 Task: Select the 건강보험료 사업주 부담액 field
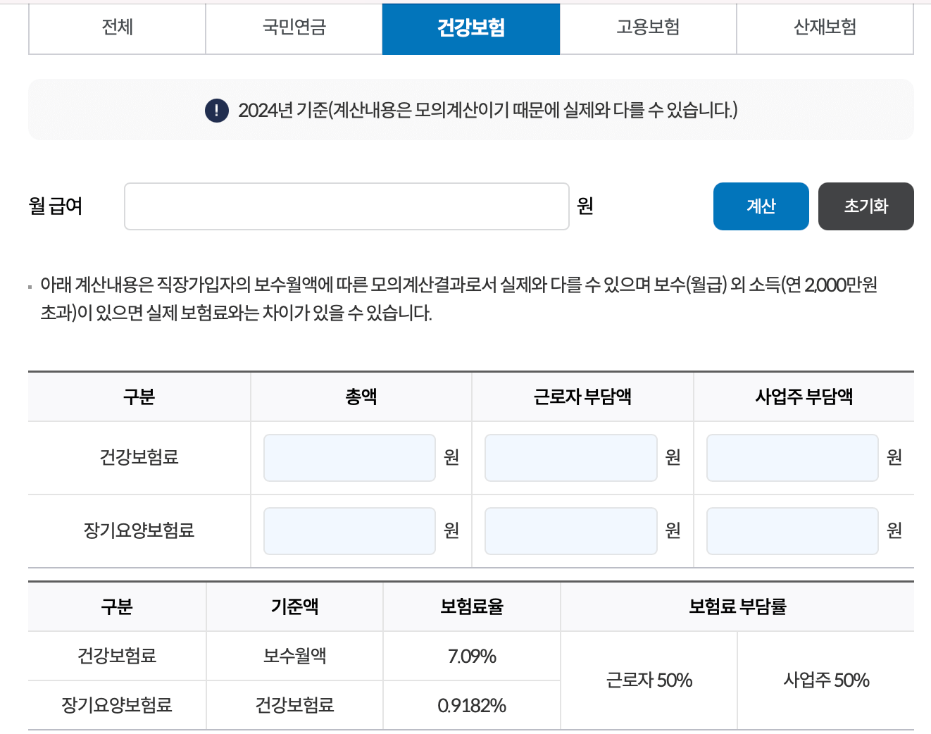(792, 457)
